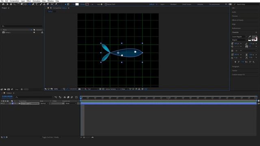Toggle visibility eye of Shape Layer 1
Viewport: 260px width, 146px height.
[x=2, y=103]
